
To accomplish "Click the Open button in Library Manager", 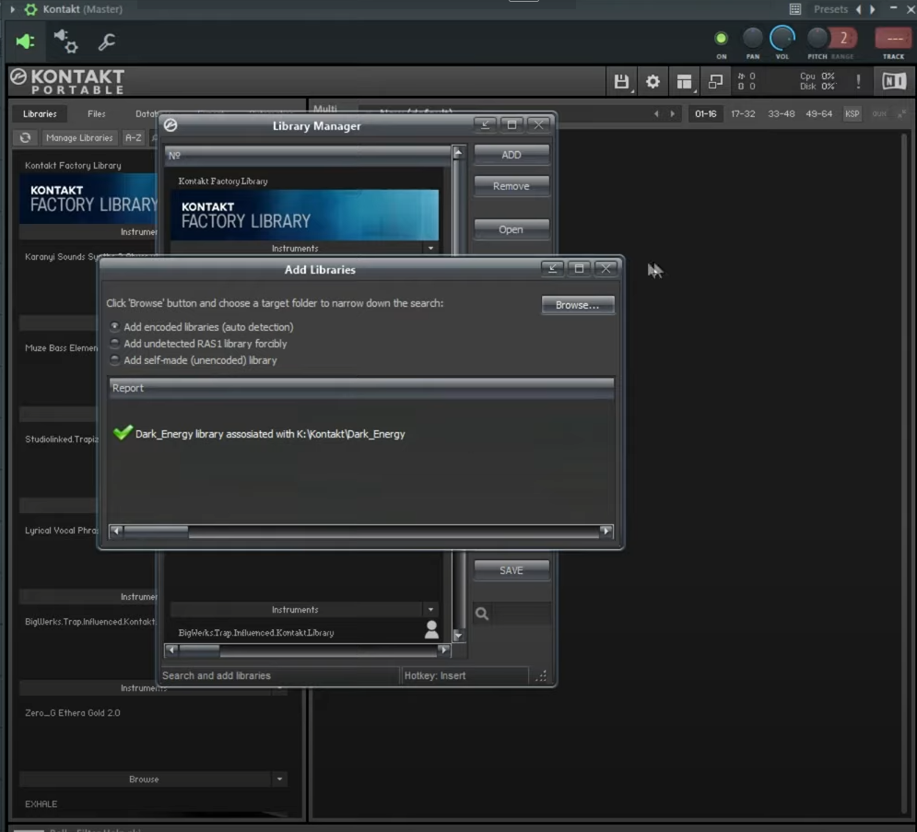I will [x=511, y=229].
